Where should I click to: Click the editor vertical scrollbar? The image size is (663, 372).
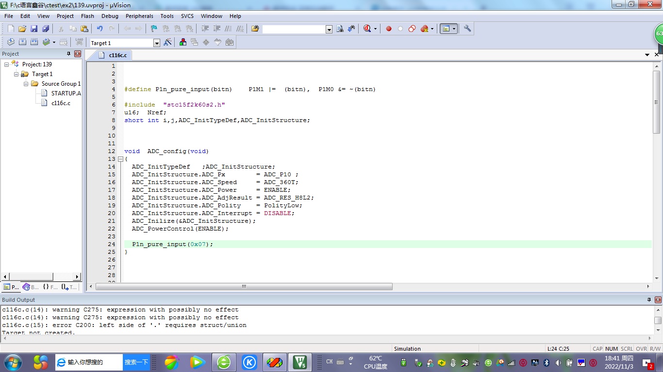point(657,102)
